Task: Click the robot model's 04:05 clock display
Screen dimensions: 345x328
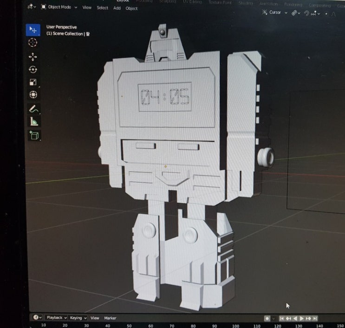Action: pyautogui.click(x=165, y=97)
